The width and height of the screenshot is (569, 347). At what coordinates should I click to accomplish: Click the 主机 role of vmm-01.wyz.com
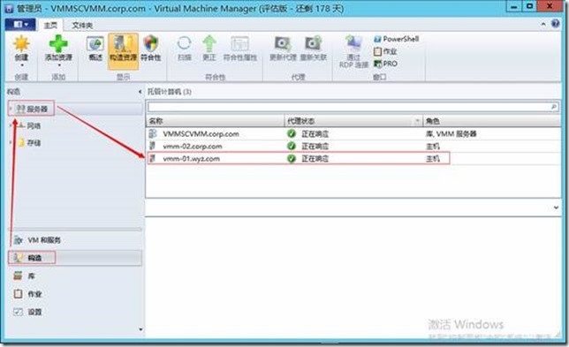pos(433,158)
